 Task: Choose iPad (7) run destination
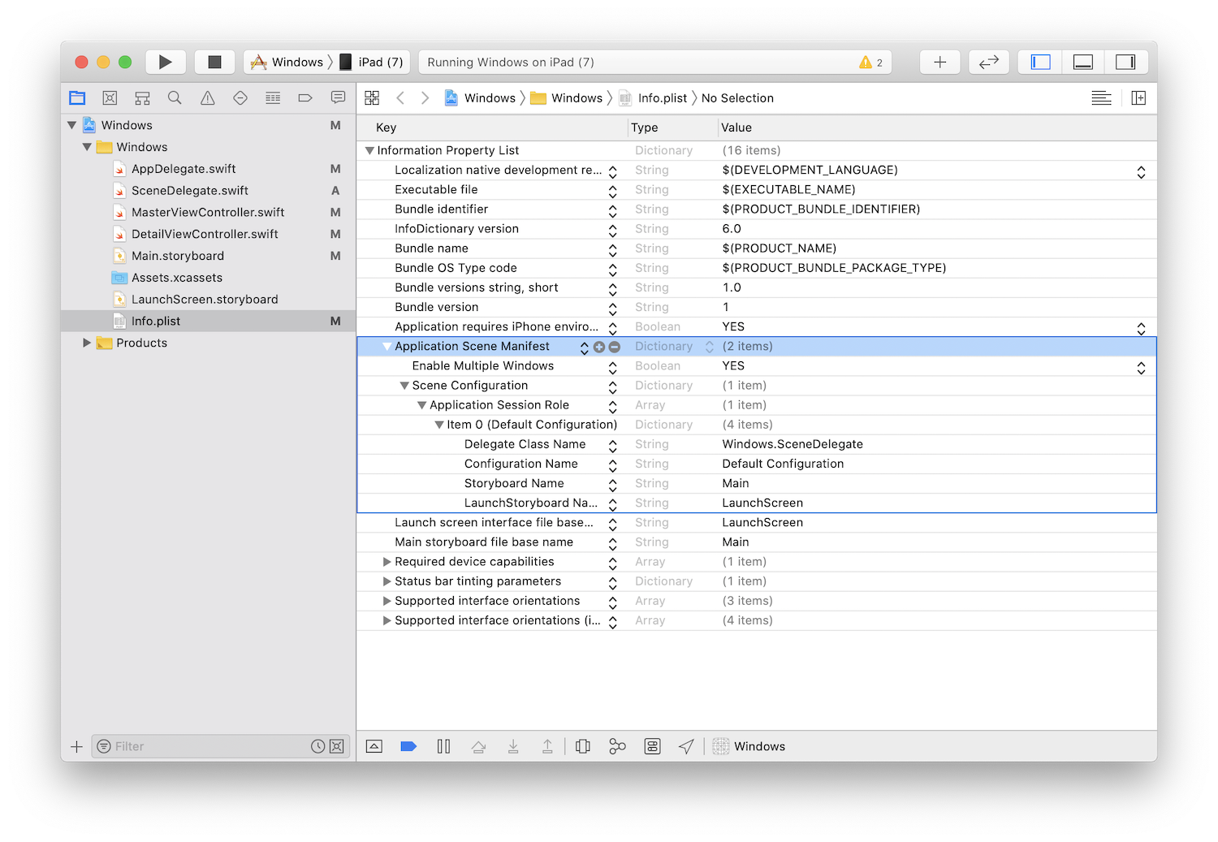pos(371,62)
